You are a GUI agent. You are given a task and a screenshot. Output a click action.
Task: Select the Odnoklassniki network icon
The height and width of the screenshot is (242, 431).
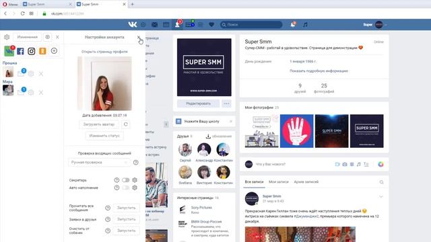click(x=42, y=51)
